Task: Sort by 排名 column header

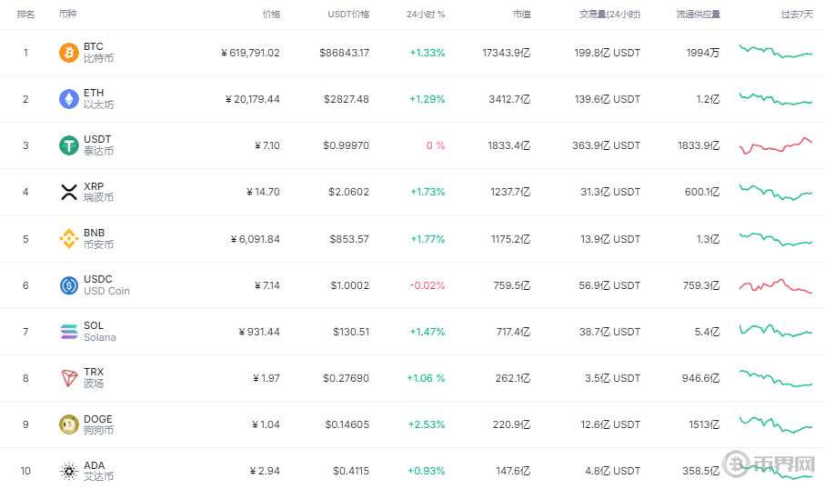Action: click(25, 15)
